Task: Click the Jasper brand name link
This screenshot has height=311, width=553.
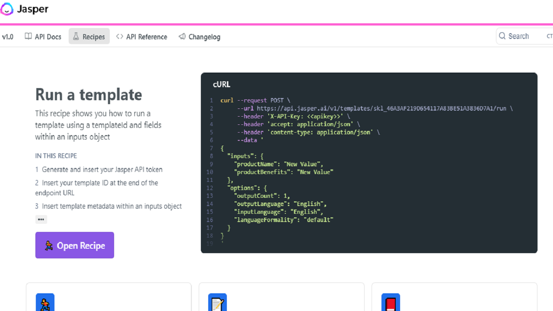Action: [x=33, y=9]
